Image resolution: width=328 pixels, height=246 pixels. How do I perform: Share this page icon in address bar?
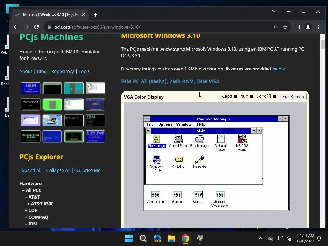point(275,27)
